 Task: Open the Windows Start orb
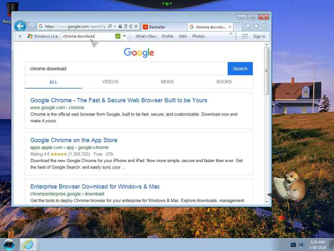9,244
